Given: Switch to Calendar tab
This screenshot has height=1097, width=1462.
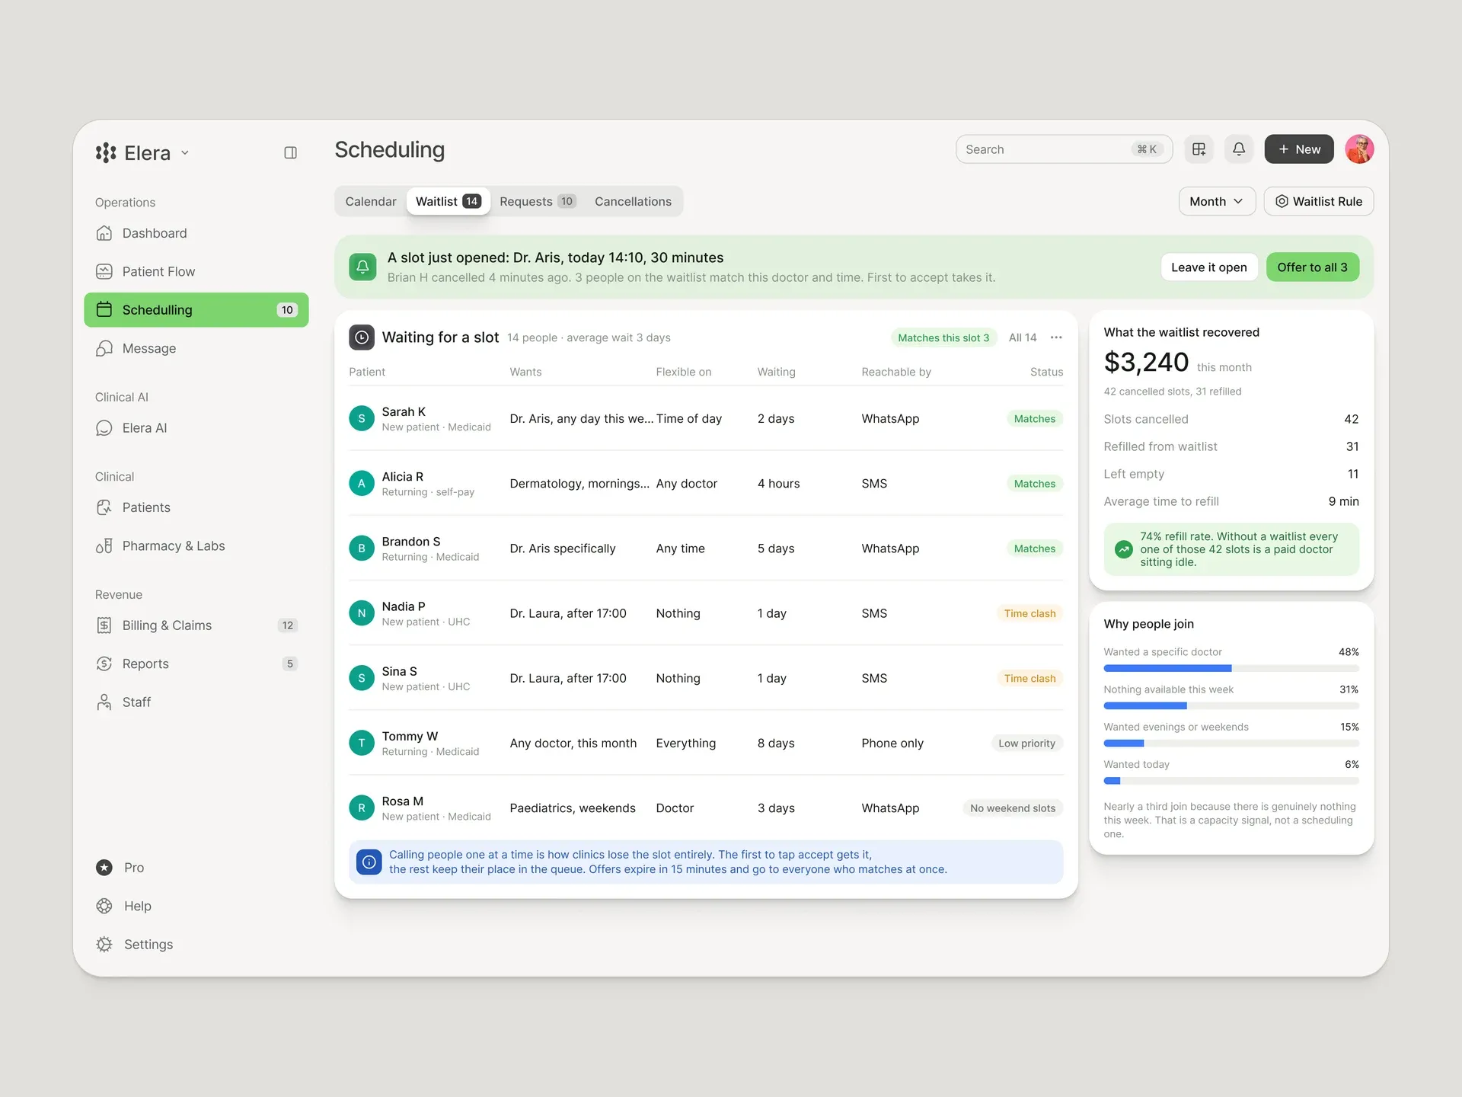Looking at the screenshot, I should pos(371,202).
